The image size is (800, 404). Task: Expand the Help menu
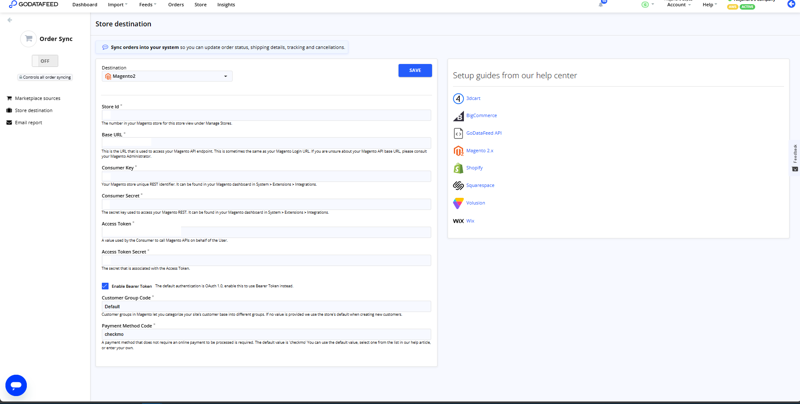(x=709, y=5)
